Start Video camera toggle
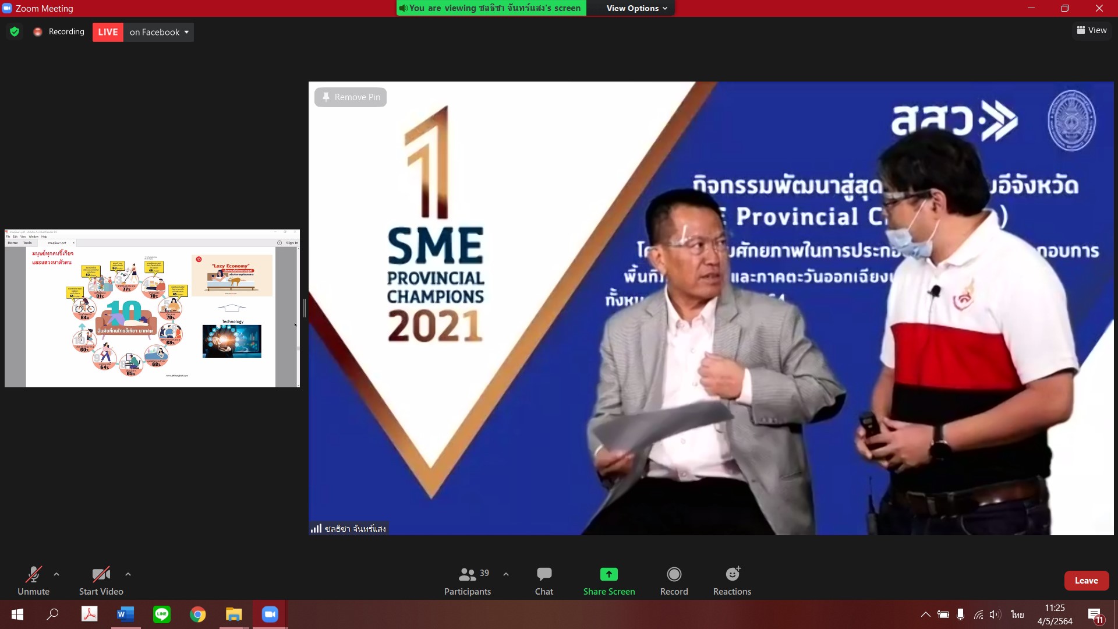The image size is (1118, 629). point(101,575)
